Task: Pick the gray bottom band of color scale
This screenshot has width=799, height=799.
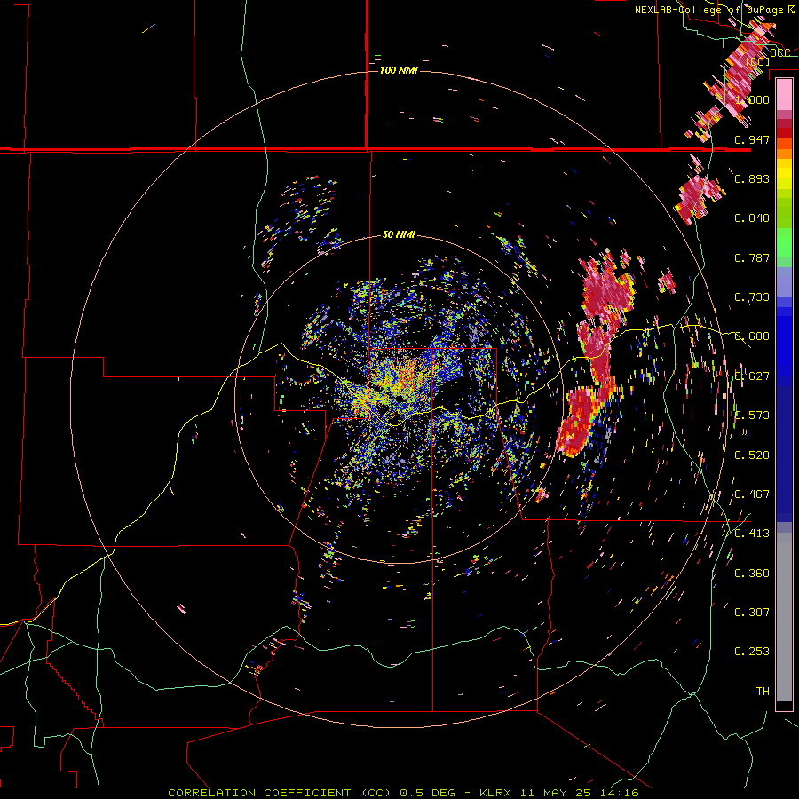Action: point(784,617)
